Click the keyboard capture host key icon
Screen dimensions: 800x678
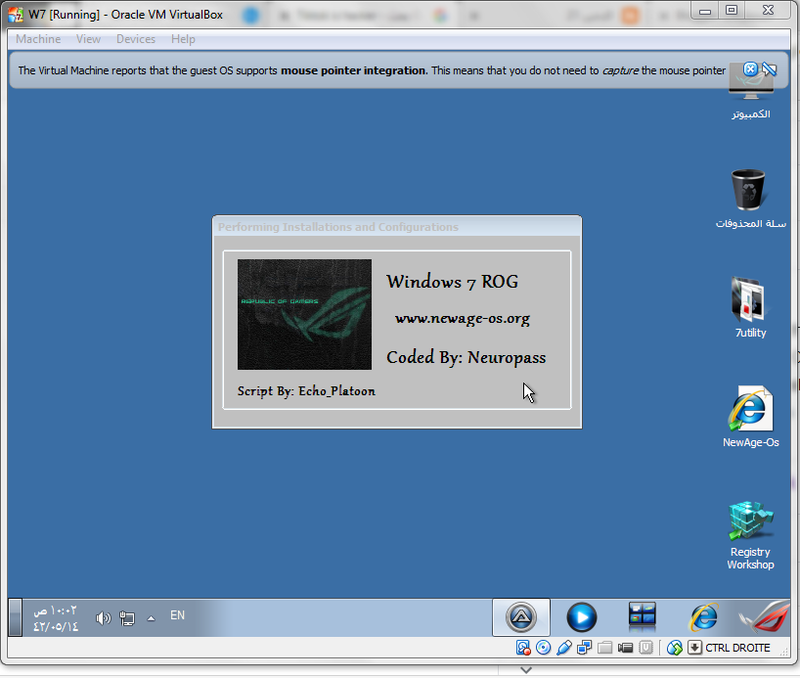[694, 648]
